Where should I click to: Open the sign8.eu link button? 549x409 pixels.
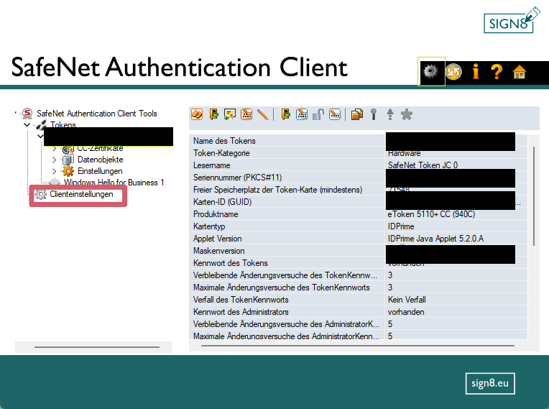[490, 383]
